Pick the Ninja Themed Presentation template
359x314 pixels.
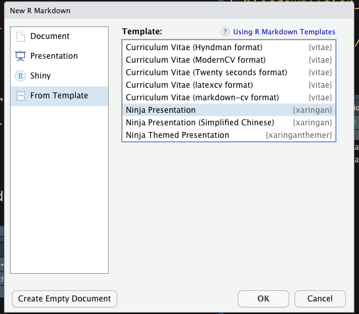[229, 135]
